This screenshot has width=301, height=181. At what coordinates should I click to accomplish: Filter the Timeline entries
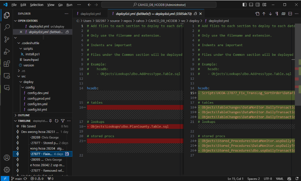(63, 121)
